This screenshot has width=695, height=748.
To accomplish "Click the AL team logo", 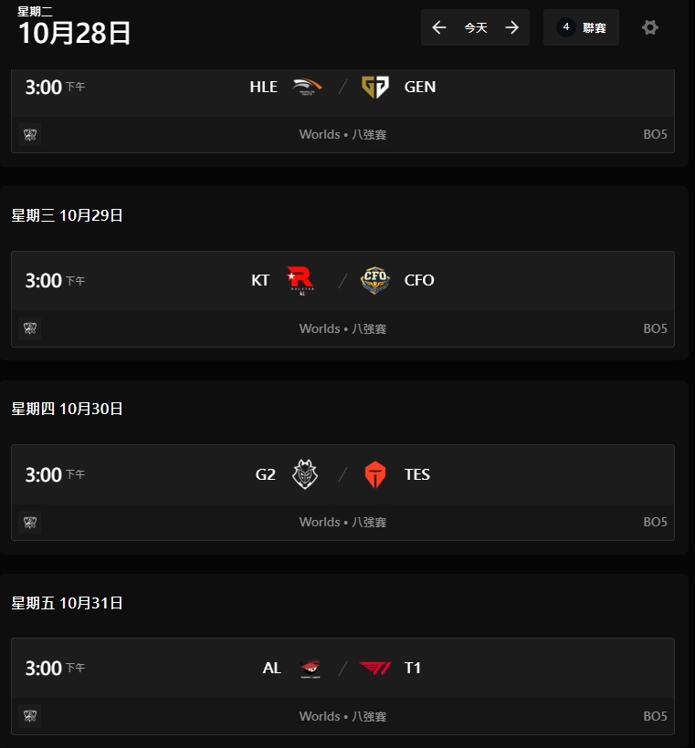I will (311, 668).
